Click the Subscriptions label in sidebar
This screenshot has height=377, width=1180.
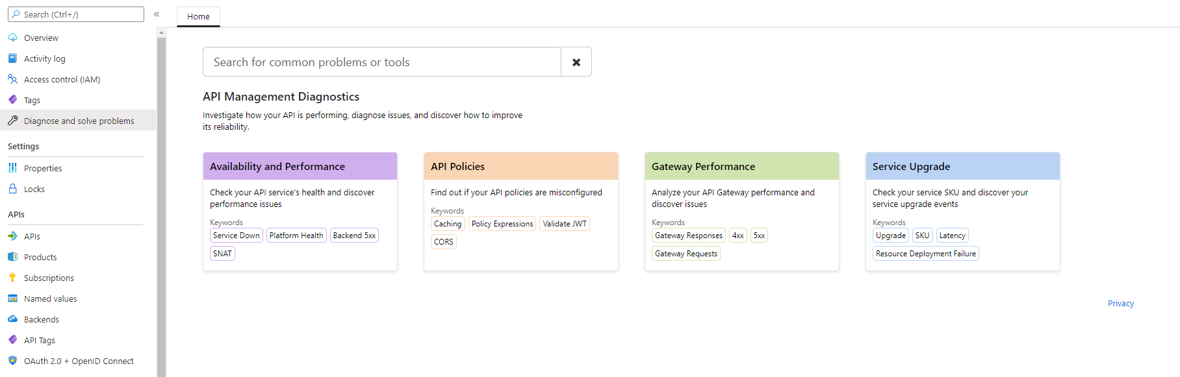(x=49, y=278)
